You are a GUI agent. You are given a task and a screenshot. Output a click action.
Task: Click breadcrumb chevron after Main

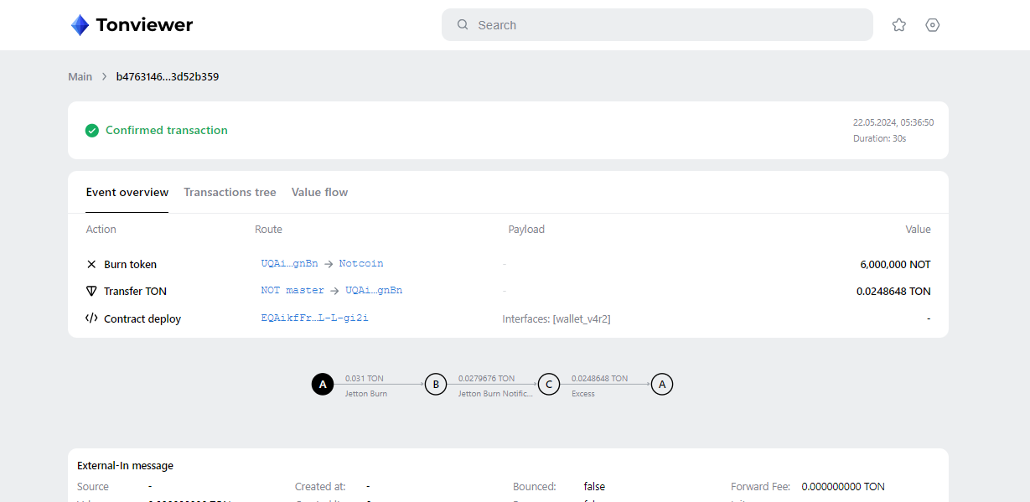105,76
